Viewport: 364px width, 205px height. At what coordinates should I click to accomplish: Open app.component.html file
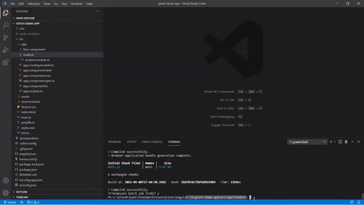(x=37, y=71)
